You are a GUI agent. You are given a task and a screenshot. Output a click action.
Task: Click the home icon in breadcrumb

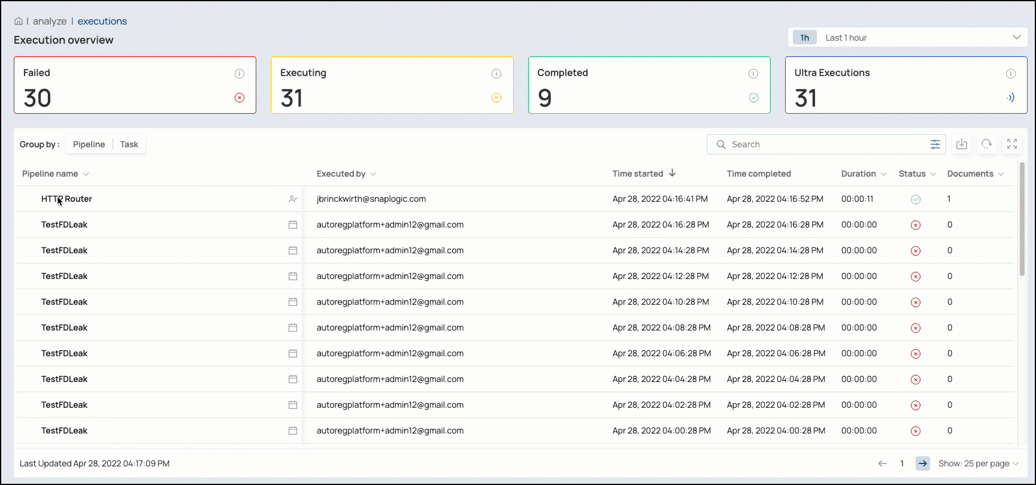pos(19,22)
